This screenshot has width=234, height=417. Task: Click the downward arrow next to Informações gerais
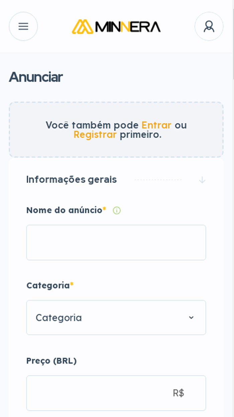(202, 180)
